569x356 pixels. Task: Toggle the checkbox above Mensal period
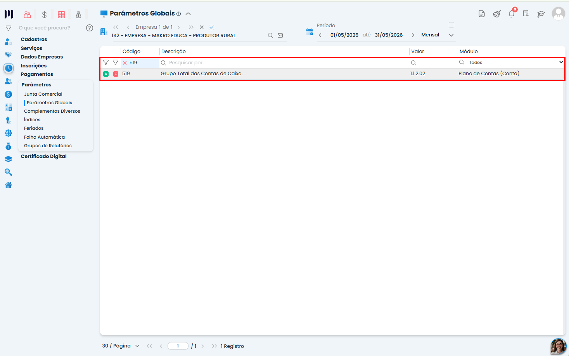click(x=451, y=25)
